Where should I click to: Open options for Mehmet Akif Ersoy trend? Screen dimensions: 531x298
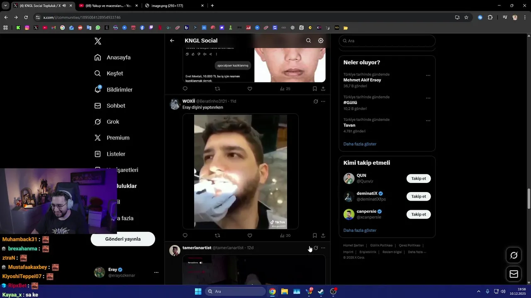tap(428, 75)
